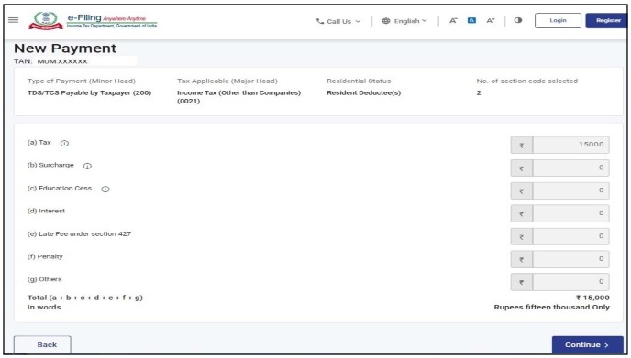
Task: Click the Back button
Action: pos(42,345)
